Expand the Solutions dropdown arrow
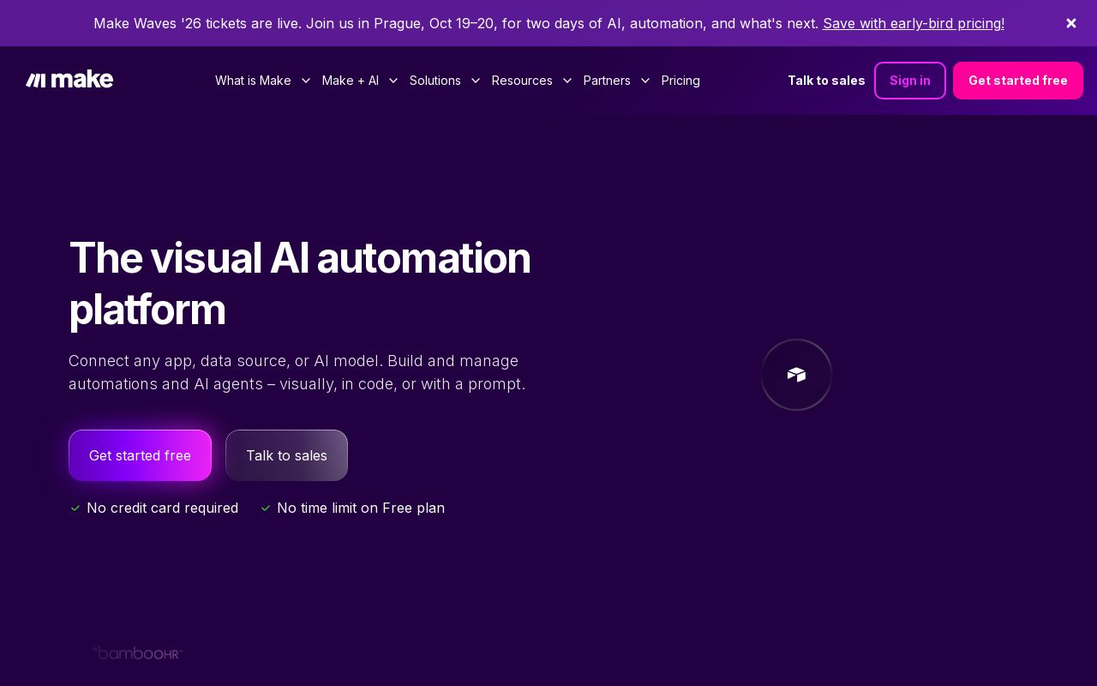This screenshot has width=1097, height=686. tap(476, 81)
